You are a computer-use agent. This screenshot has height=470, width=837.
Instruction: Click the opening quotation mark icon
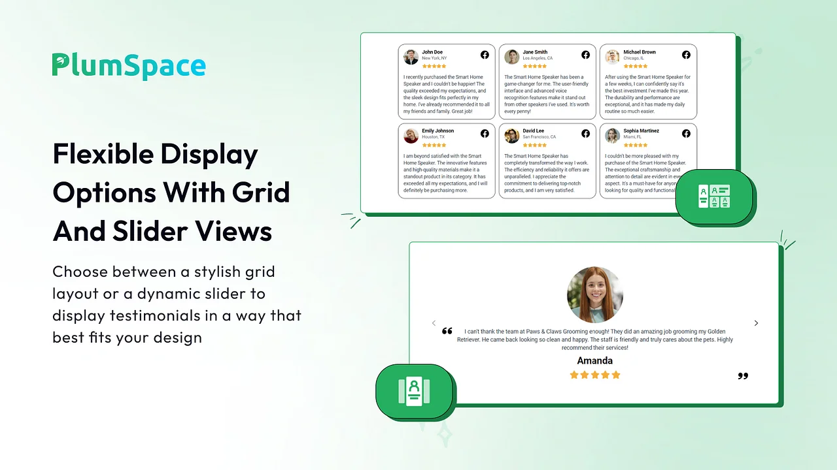[447, 331]
